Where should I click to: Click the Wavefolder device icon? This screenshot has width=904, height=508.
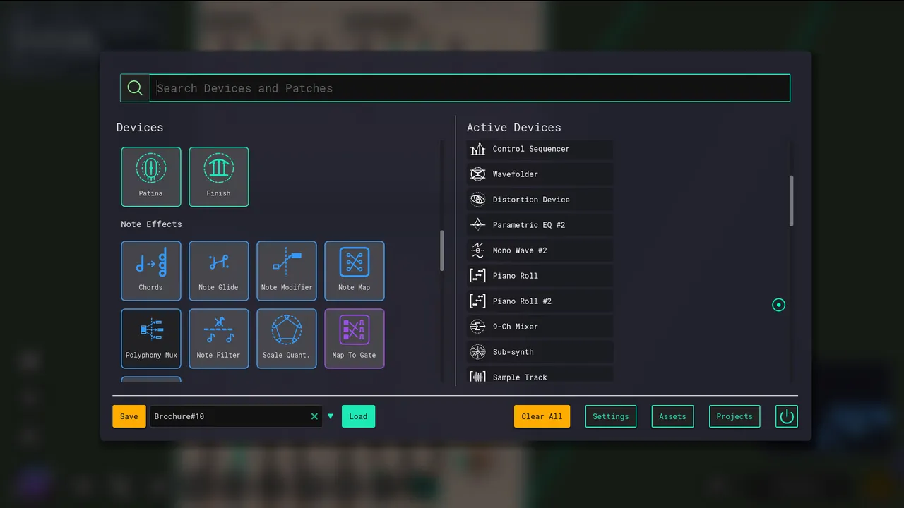[478, 174]
